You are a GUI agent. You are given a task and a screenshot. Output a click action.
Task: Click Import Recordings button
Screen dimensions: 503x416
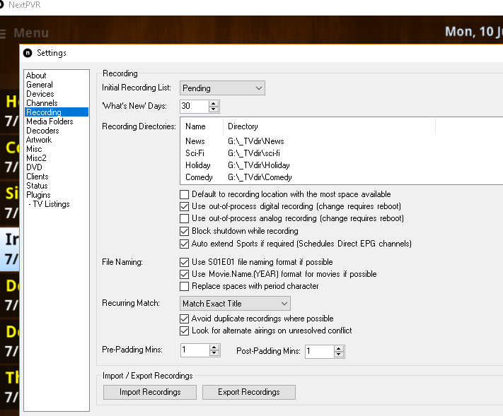click(150, 392)
